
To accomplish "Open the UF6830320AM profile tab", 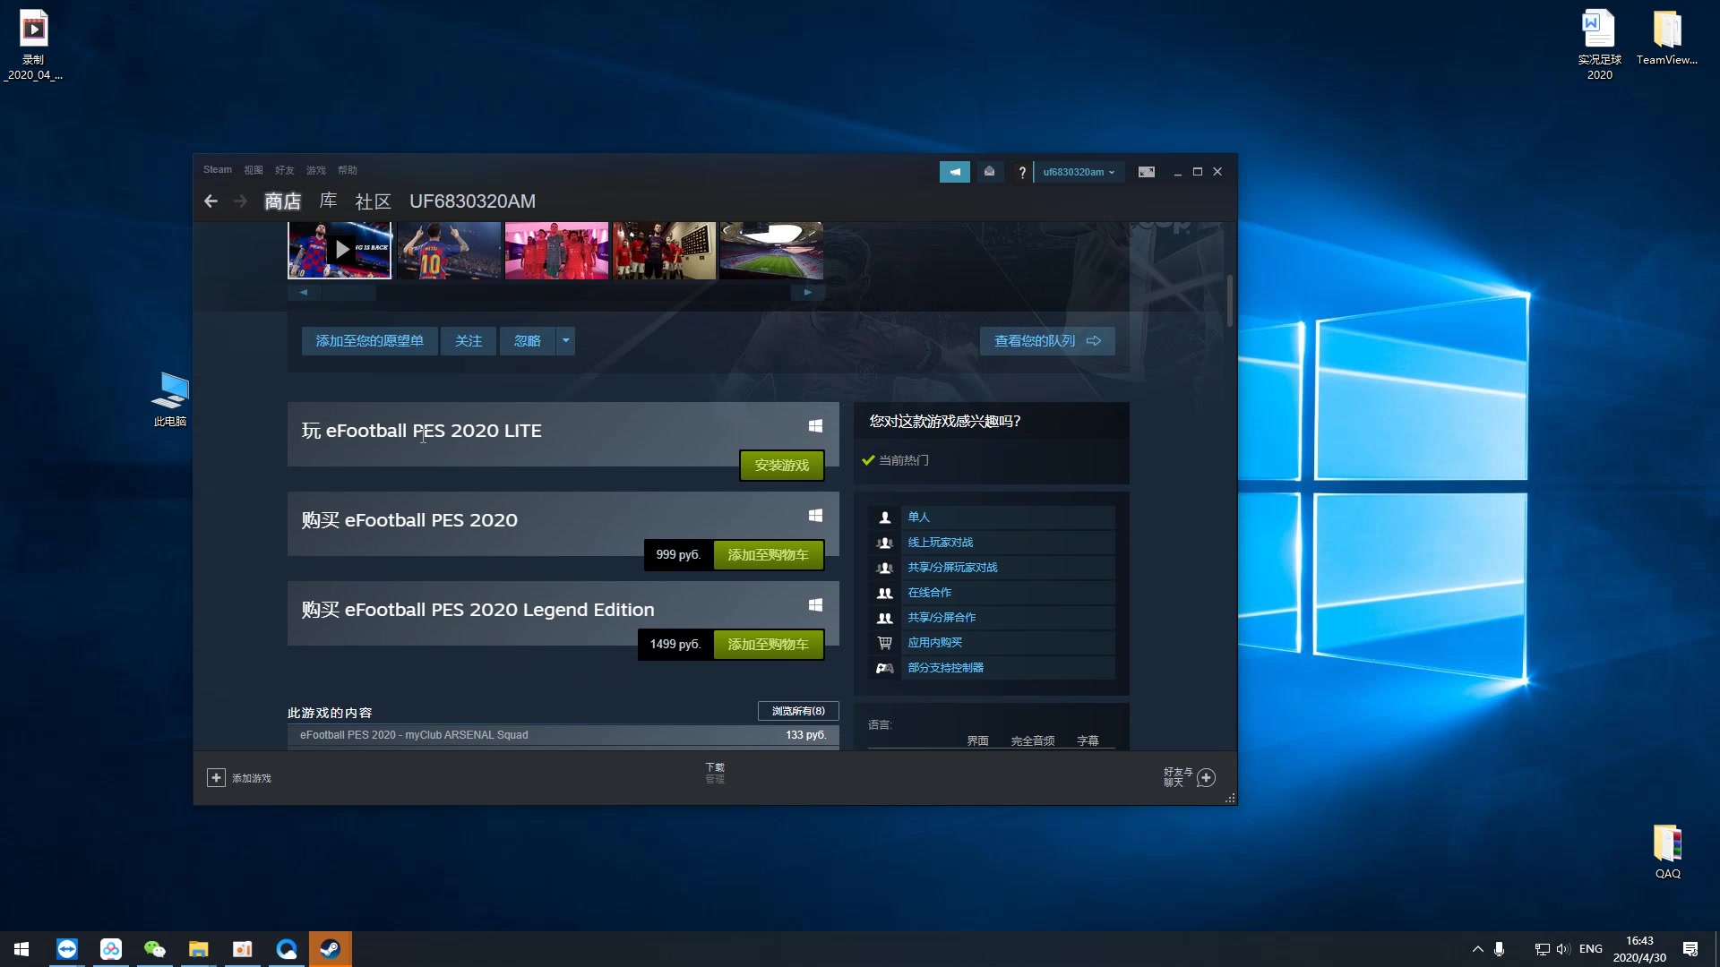I will [x=472, y=201].
